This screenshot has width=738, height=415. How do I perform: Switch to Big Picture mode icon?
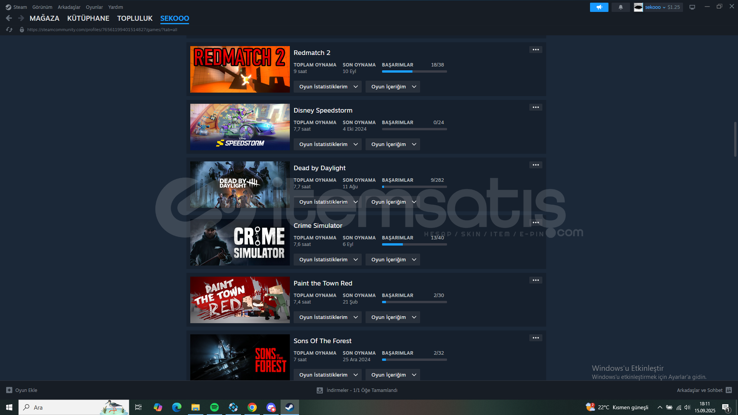(x=692, y=7)
